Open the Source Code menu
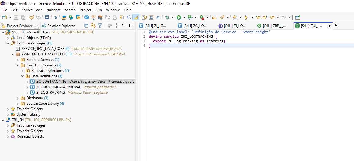The height and width of the screenshot is (161, 354). (x=32, y=10)
